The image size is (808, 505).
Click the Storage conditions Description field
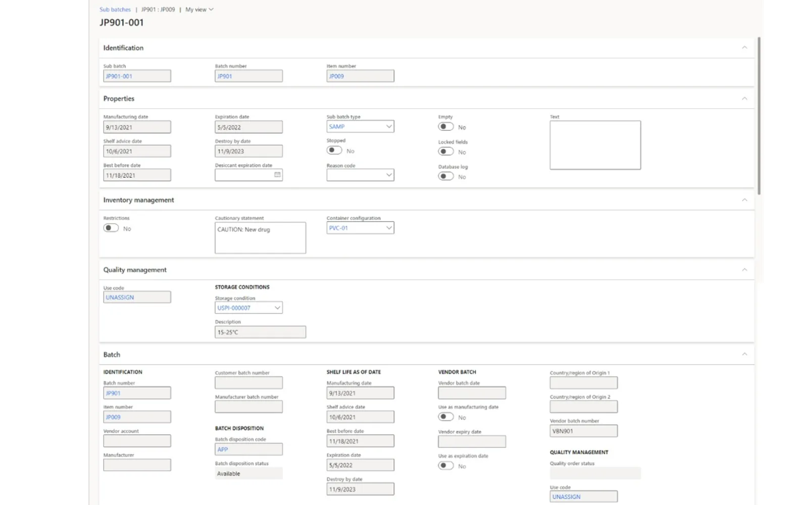click(260, 332)
